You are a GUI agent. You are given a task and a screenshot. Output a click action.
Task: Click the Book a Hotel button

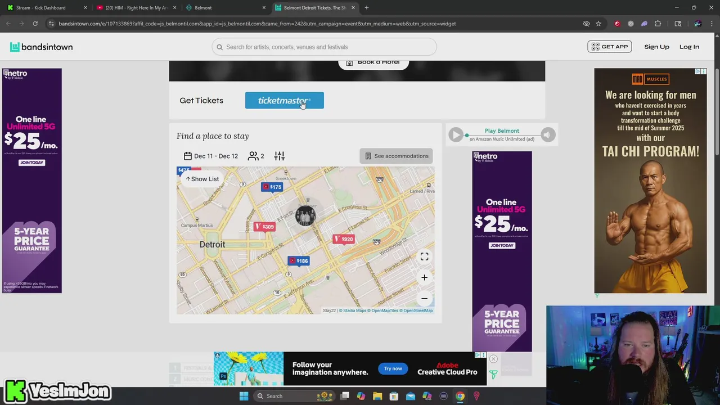point(373,63)
